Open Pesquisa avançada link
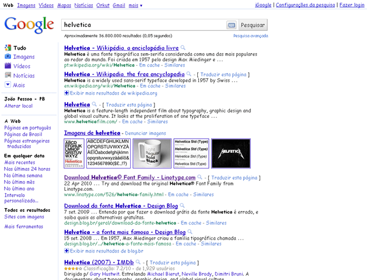 (x=251, y=36)
